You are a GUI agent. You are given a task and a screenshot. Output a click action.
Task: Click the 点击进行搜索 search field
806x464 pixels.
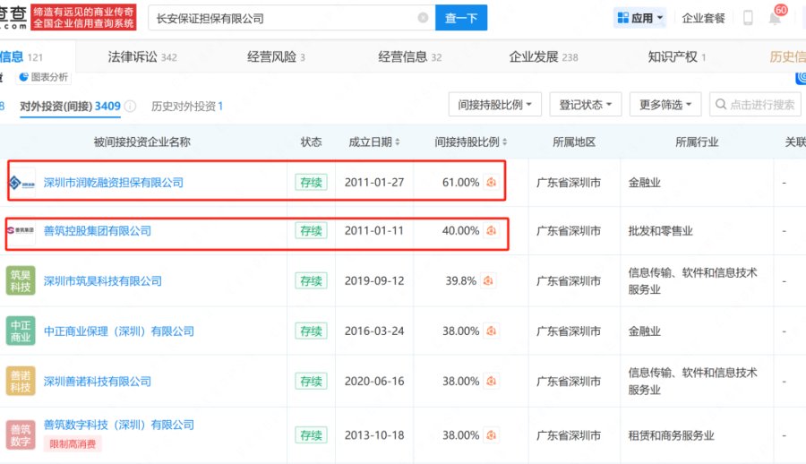click(755, 105)
